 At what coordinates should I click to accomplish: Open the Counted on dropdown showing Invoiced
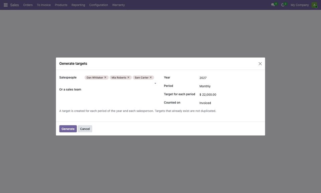coord(230,103)
